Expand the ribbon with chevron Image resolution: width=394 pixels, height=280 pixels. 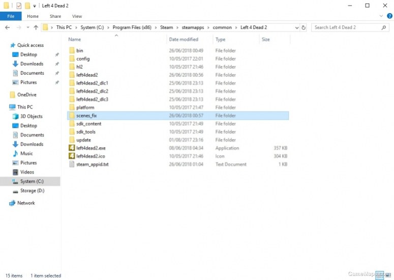(x=381, y=16)
